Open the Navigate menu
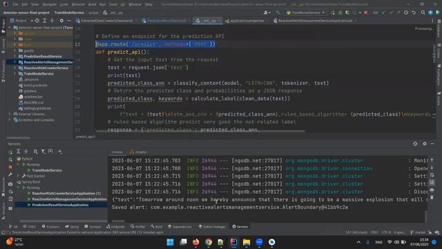This screenshot has height=249, width=442. [49, 4]
